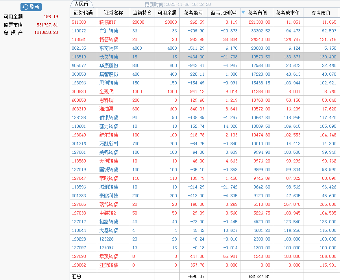This screenshot has width=340, height=280.
Task: Click the 湘油泵 stock entry
Action: pyautogui.click(x=106, y=109)
